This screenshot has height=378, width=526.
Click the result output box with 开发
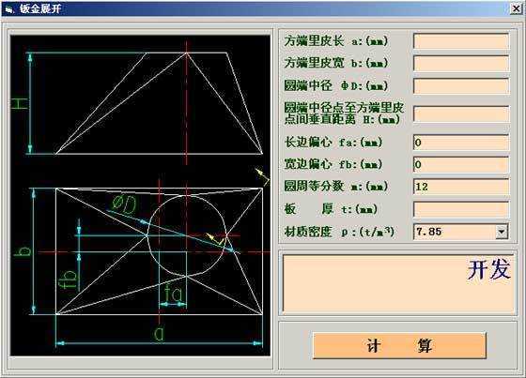[398, 283]
